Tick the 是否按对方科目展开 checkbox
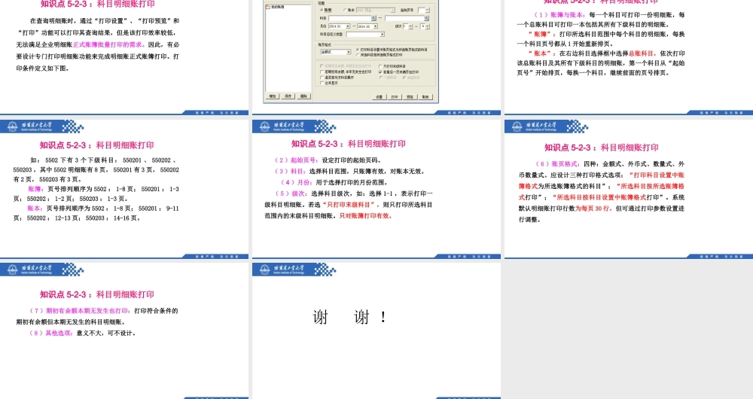Viewport: 753px width, 399px height. (x=322, y=78)
